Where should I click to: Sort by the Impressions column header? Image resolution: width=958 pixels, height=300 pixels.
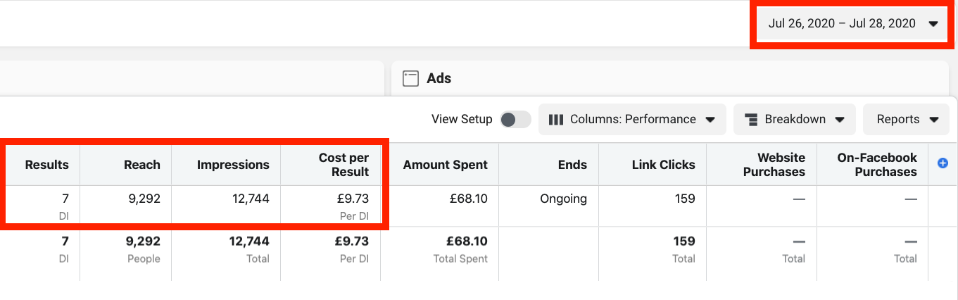(233, 165)
